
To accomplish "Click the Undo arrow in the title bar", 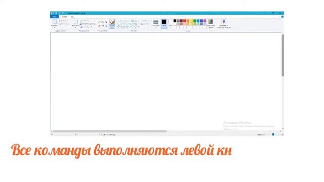I will tap(60, 13).
